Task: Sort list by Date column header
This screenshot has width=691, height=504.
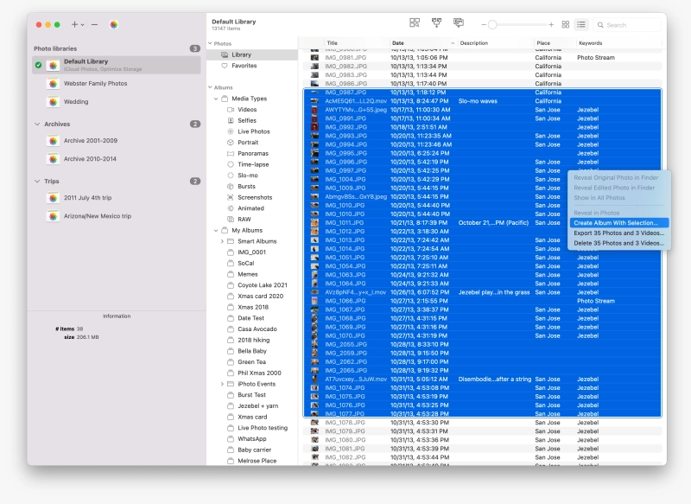Action: (x=398, y=43)
